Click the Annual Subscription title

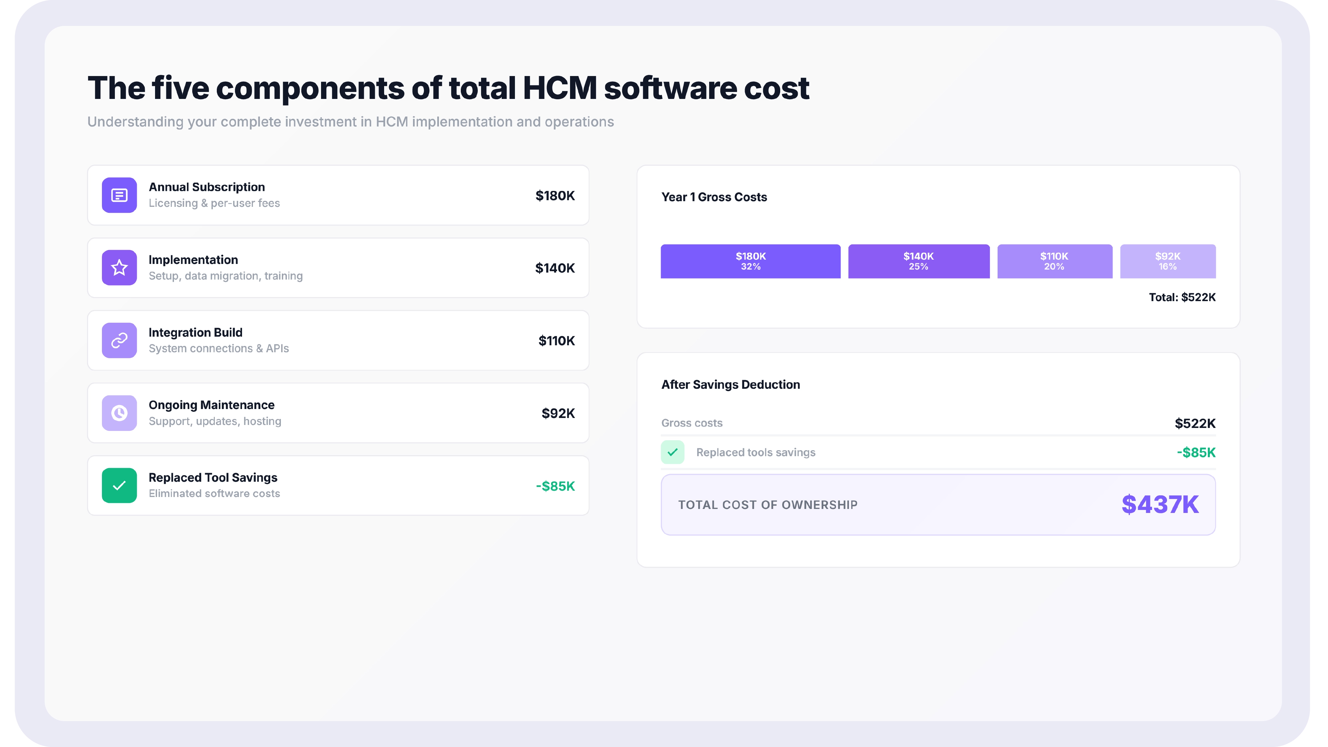(x=207, y=187)
